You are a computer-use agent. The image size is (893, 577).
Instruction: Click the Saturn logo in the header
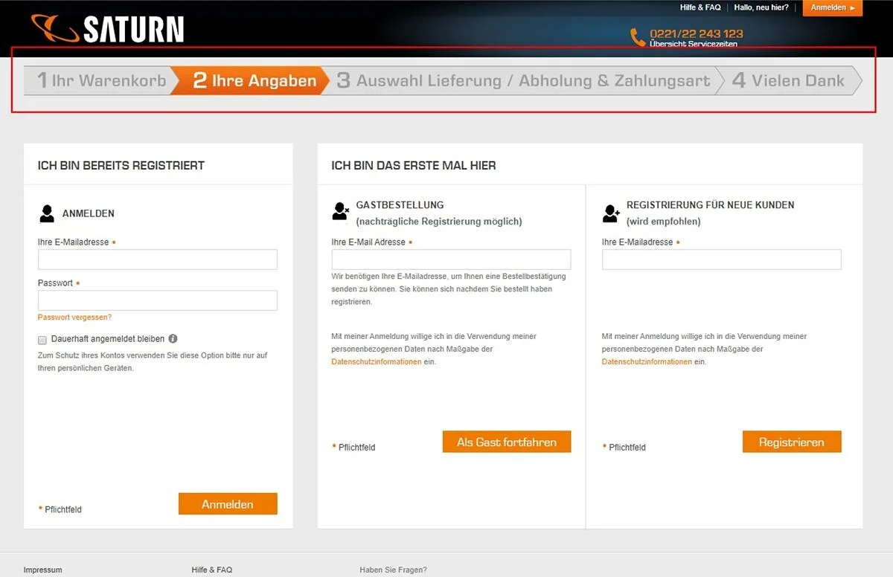click(108, 29)
